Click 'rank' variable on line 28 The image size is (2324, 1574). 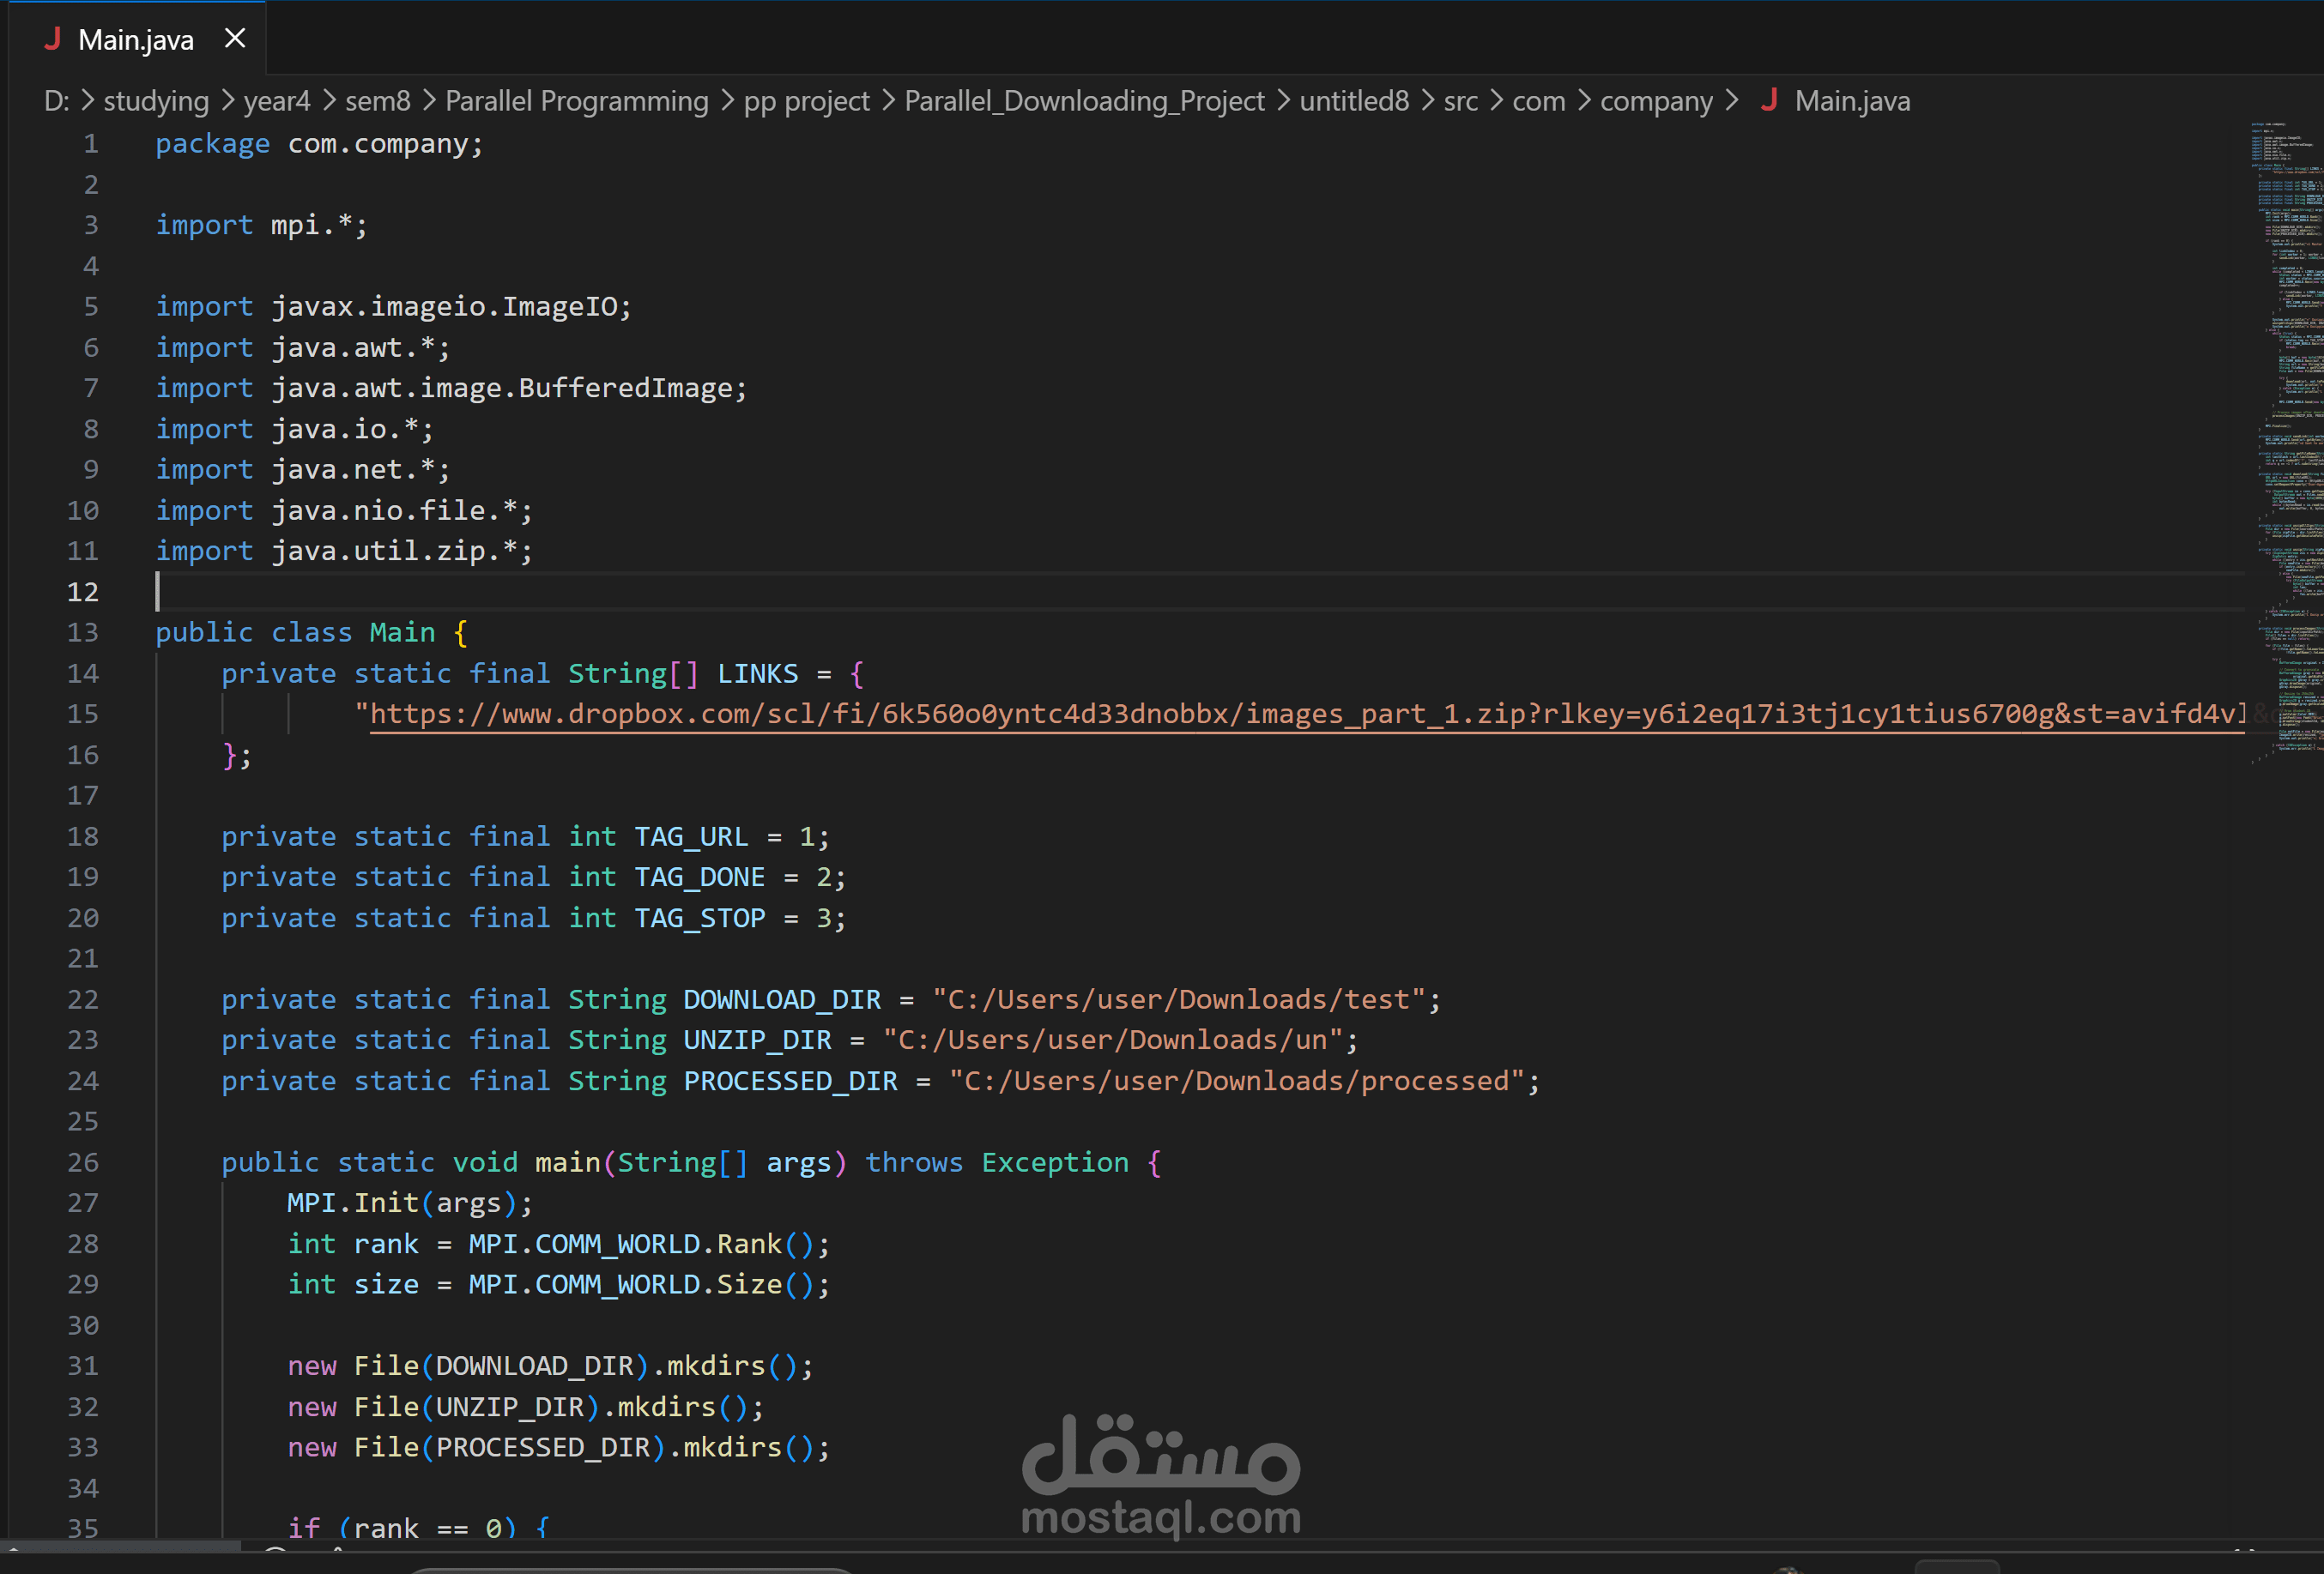pyautogui.click(x=386, y=1245)
